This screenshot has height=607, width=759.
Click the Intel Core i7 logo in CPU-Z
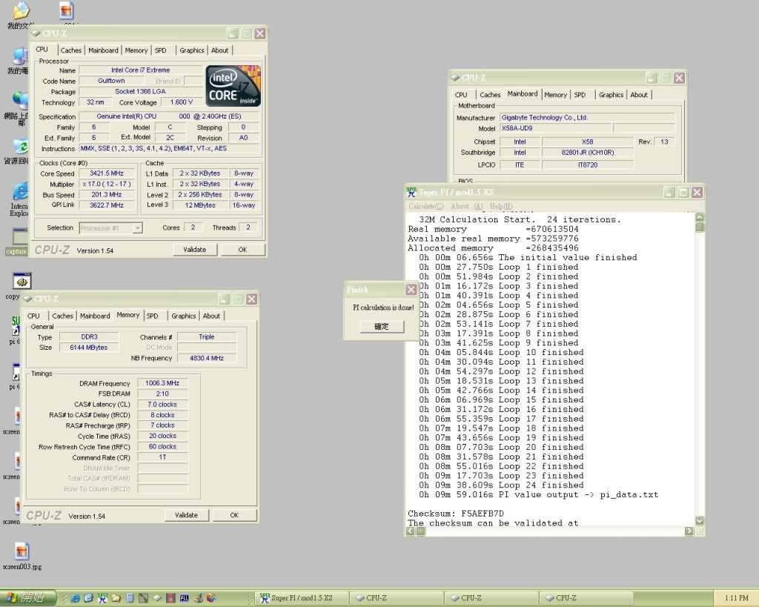(233, 86)
